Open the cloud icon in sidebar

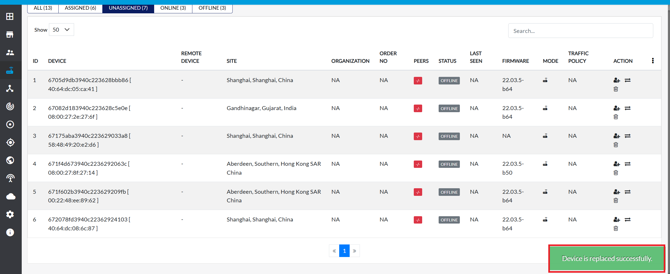coord(10,196)
